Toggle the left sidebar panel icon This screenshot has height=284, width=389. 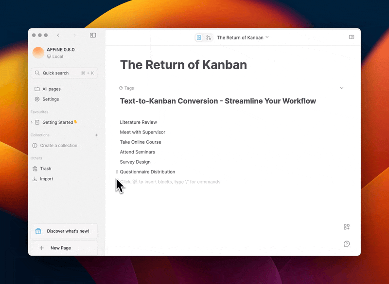click(x=93, y=35)
